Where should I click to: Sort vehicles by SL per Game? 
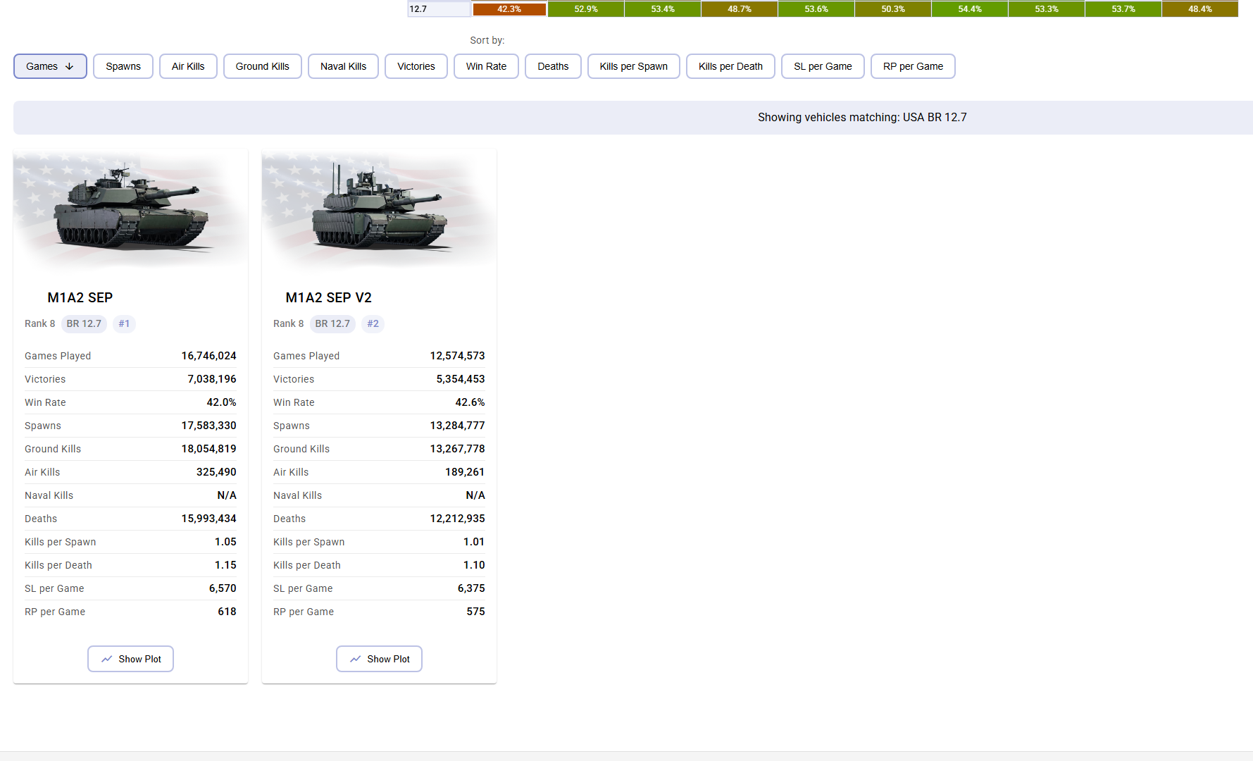[823, 66]
